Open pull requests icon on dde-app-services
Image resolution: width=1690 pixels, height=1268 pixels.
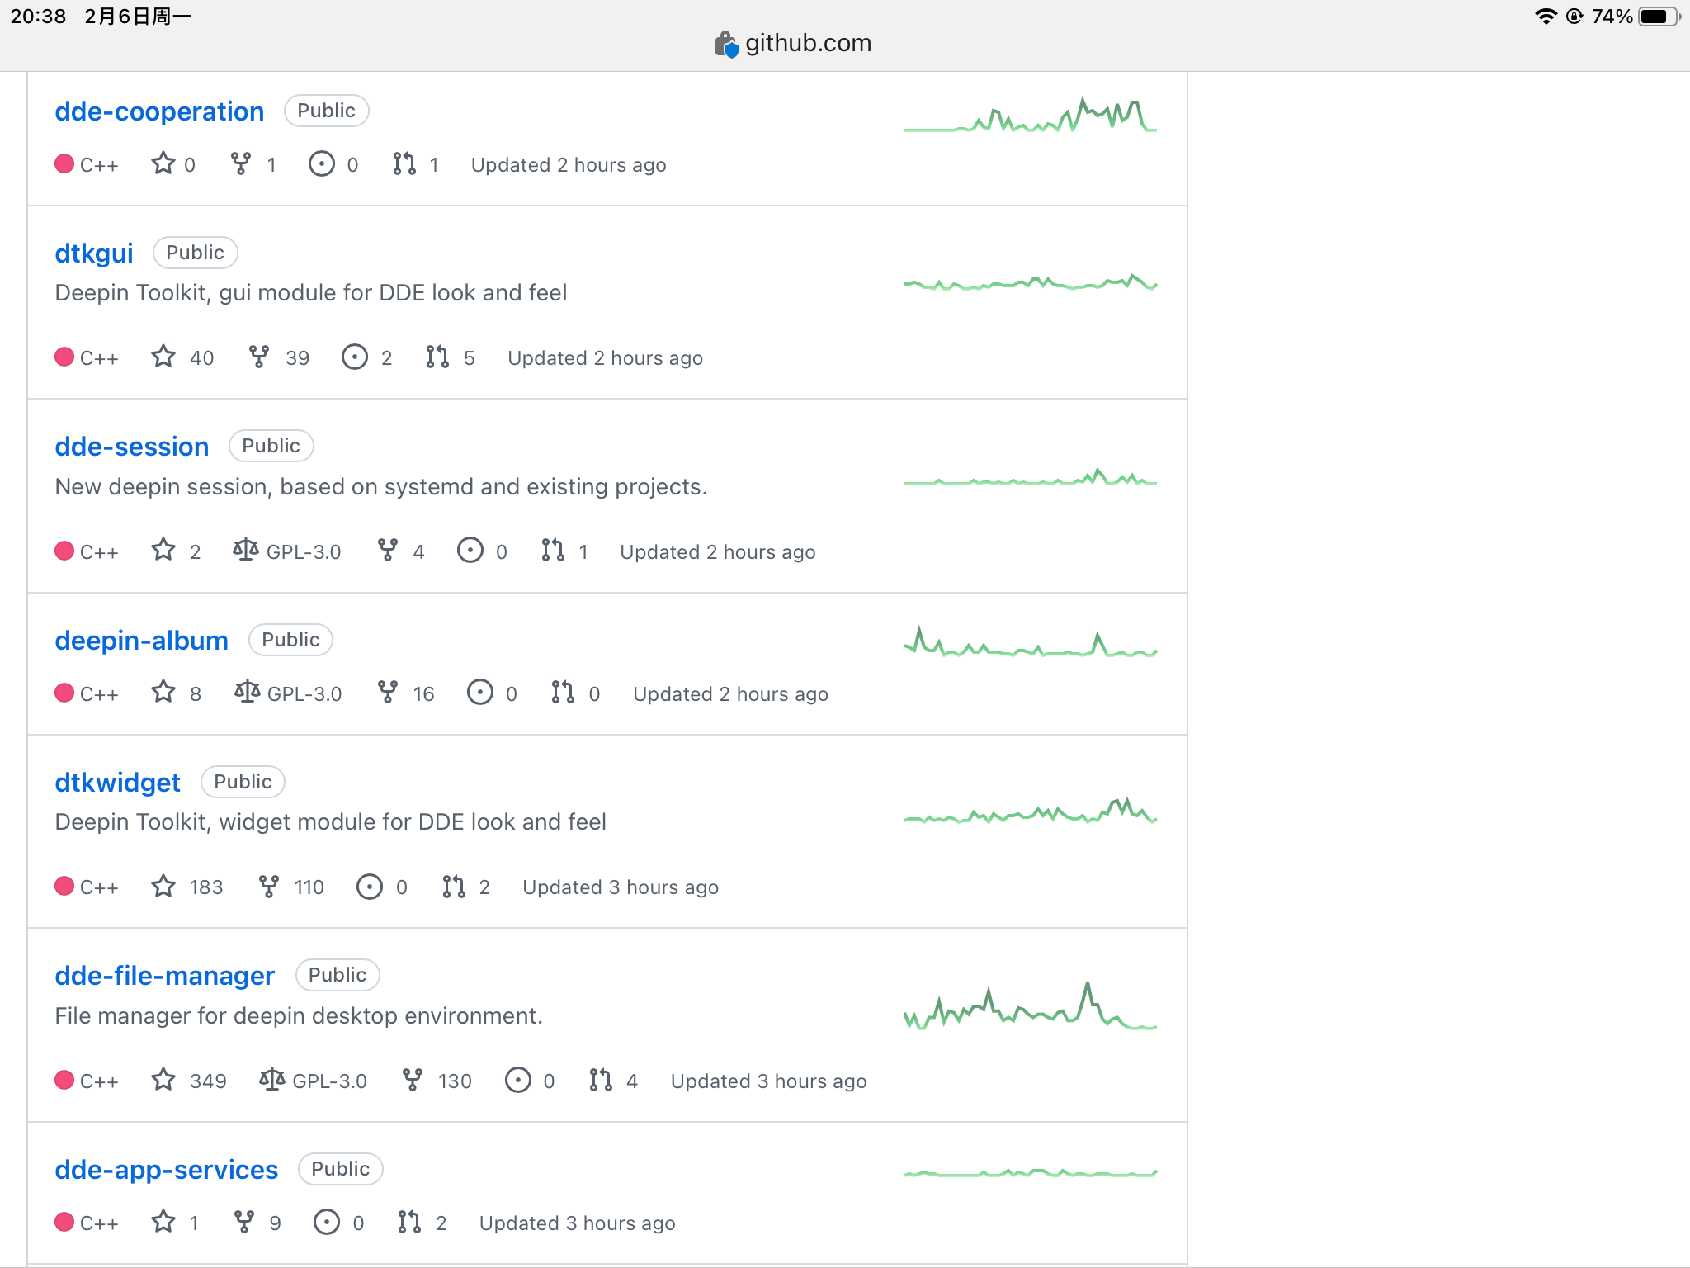pos(409,1222)
